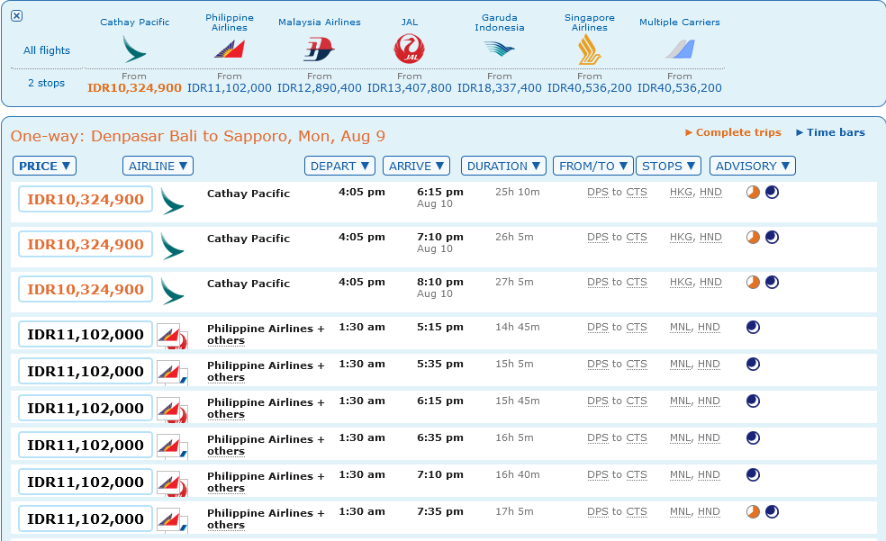
Task: Click Cathay Pacific logo on 8:10 pm arrival row
Action: [x=172, y=292]
